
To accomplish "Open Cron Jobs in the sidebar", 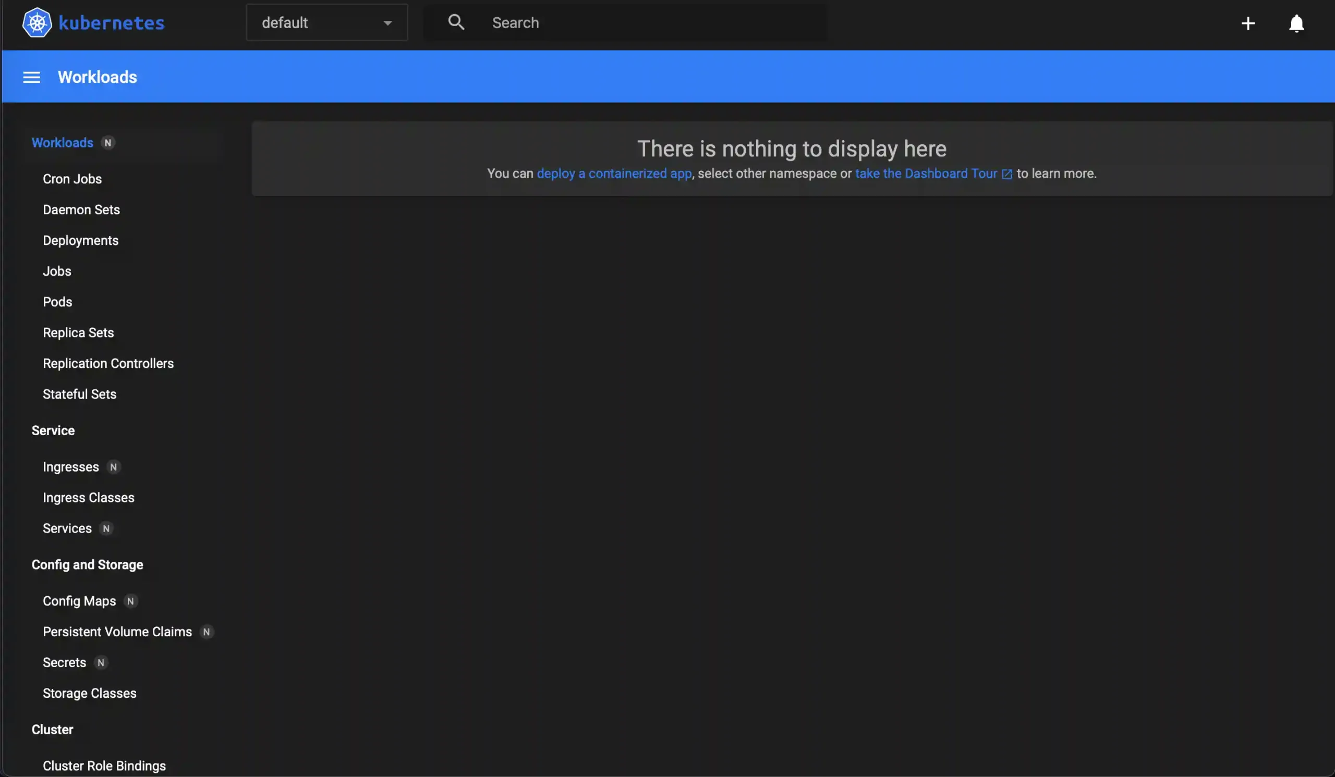I will 72,179.
